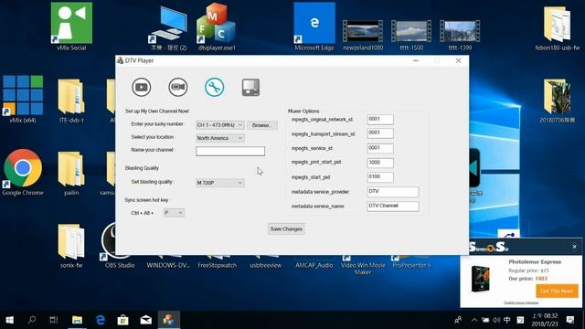Edit the metadata service_name field
Viewport: 585px width, 329px height.
click(x=392, y=207)
